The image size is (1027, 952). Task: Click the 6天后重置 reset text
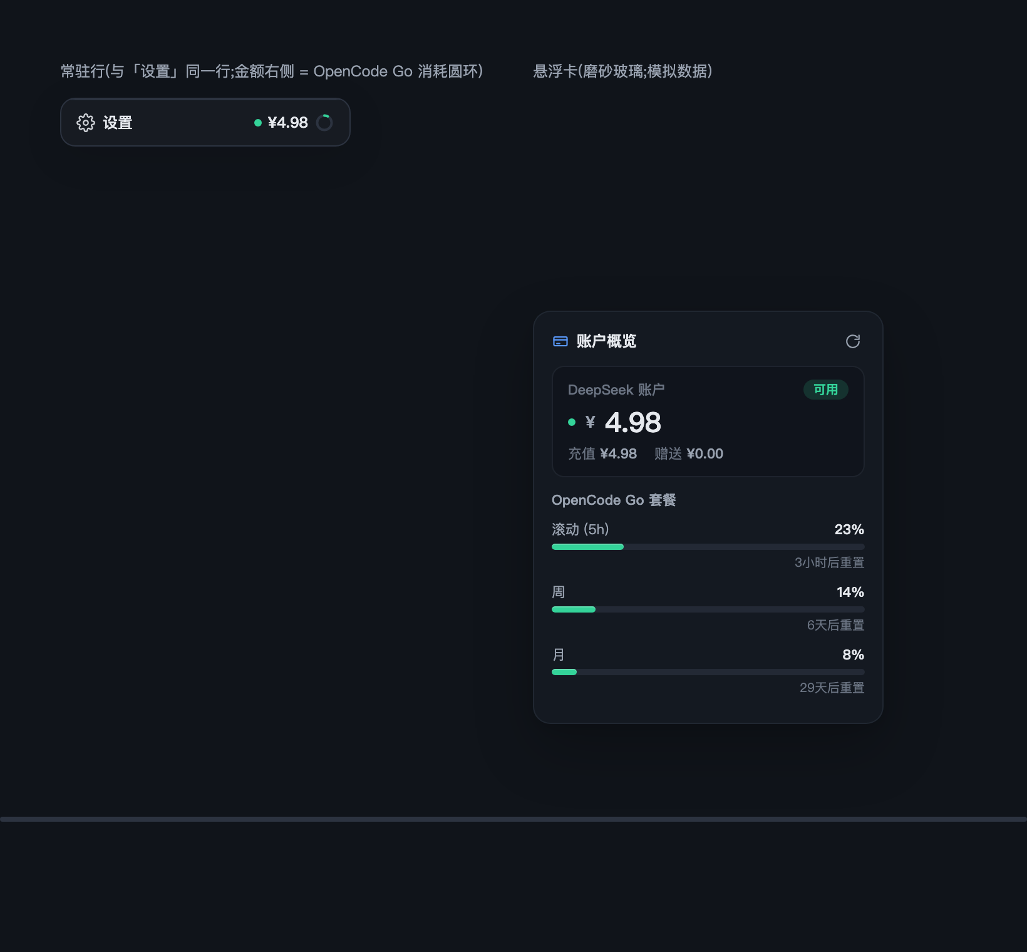tap(836, 625)
